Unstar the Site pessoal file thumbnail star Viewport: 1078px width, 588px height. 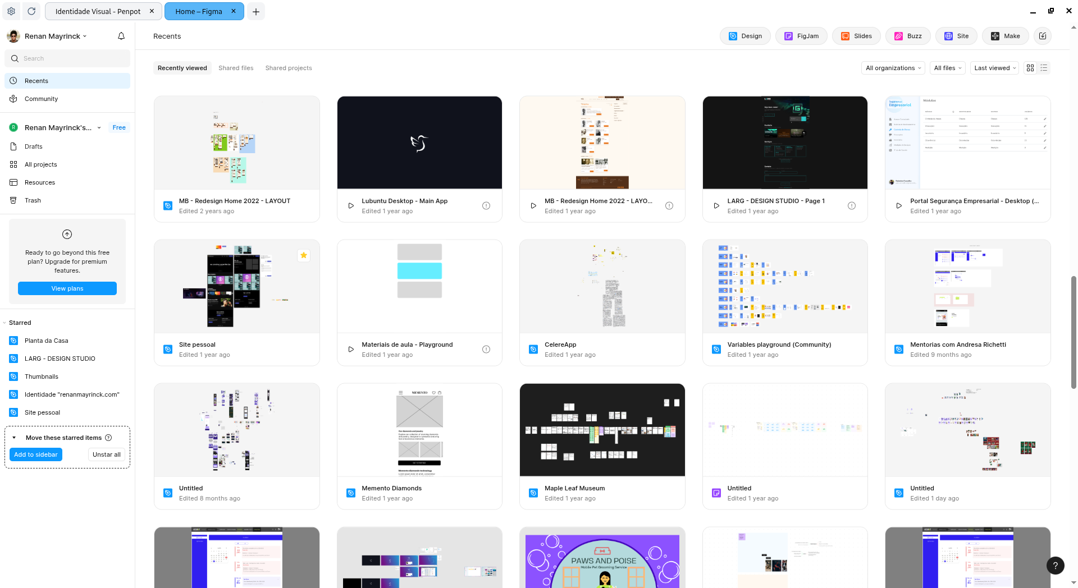tap(303, 255)
